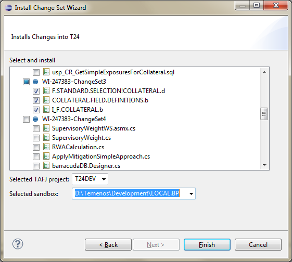Click the Finish button

tap(207, 245)
